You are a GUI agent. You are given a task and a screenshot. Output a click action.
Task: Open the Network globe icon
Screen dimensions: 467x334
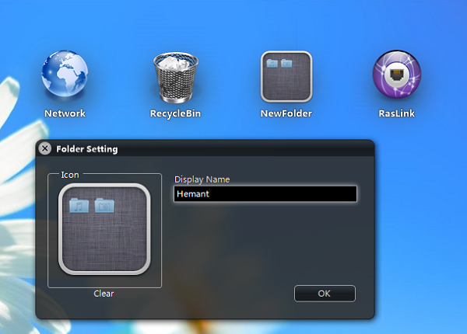point(65,76)
